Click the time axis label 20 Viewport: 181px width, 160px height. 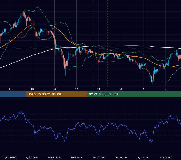click(77, 89)
